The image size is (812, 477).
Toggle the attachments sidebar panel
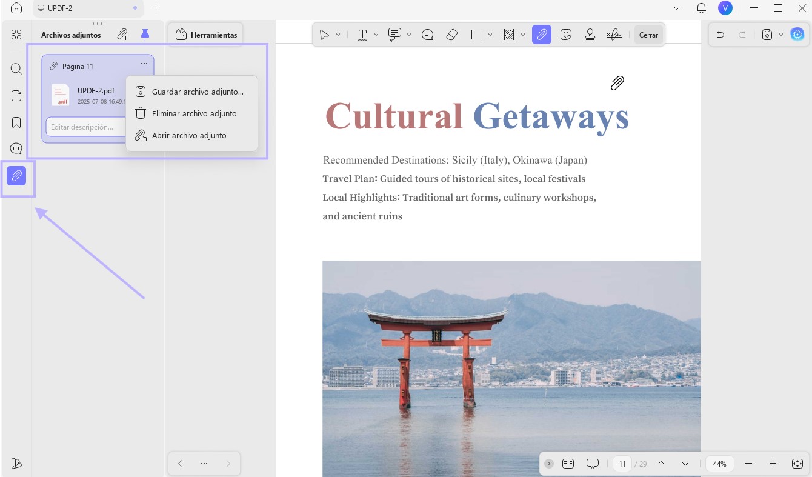16,176
